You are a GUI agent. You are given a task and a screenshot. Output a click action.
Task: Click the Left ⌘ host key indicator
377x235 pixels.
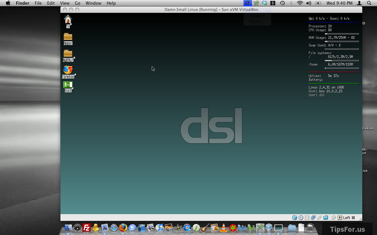(349, 218)
